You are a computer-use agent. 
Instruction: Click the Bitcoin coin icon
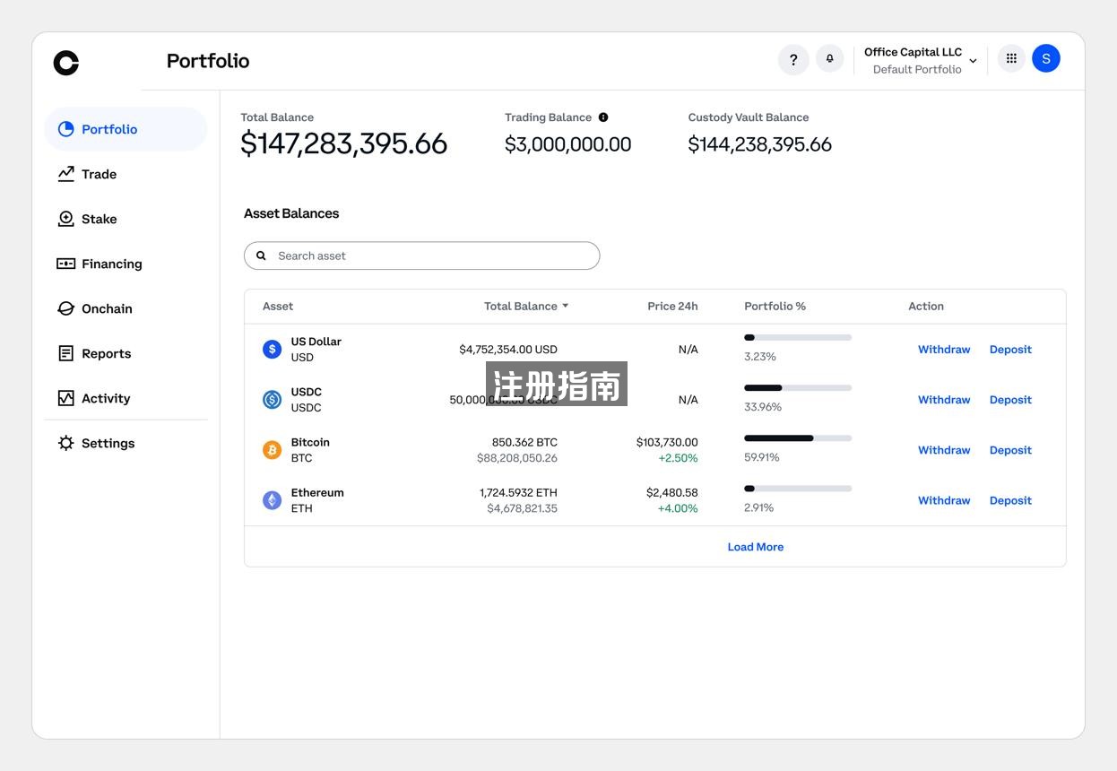click(x=272, y=449)
